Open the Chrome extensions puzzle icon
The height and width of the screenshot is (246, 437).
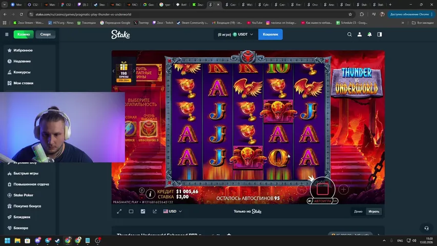coord(362,14)
